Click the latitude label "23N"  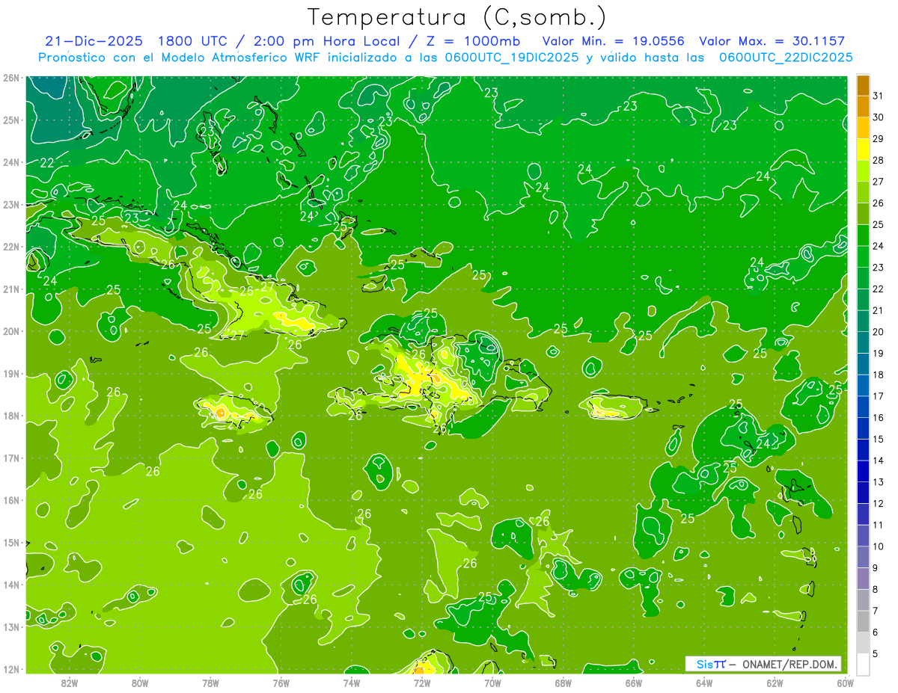click(11, 205)
